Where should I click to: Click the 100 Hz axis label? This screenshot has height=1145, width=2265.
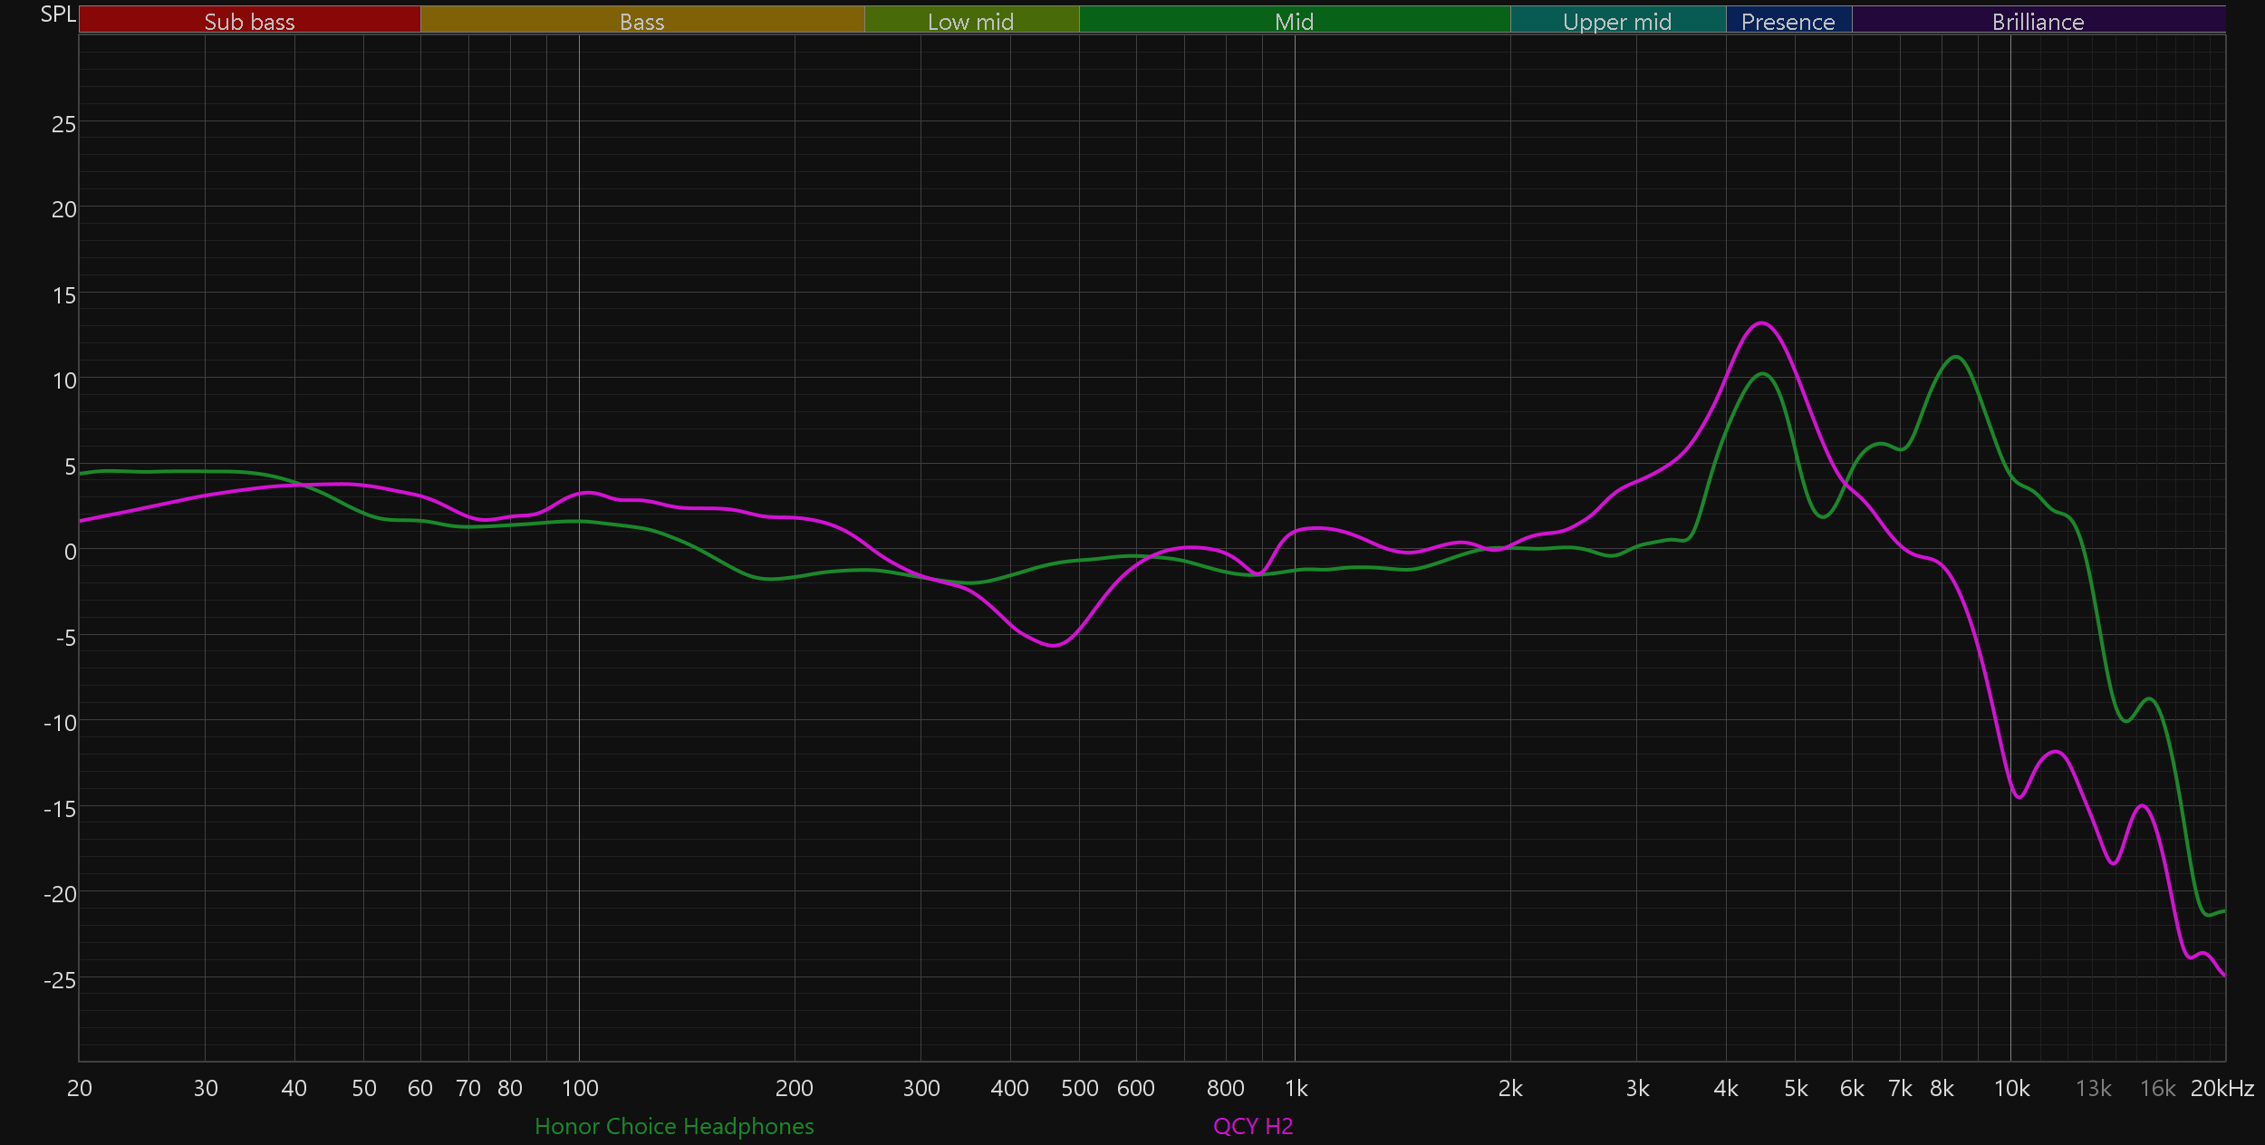coord(580,1088)
